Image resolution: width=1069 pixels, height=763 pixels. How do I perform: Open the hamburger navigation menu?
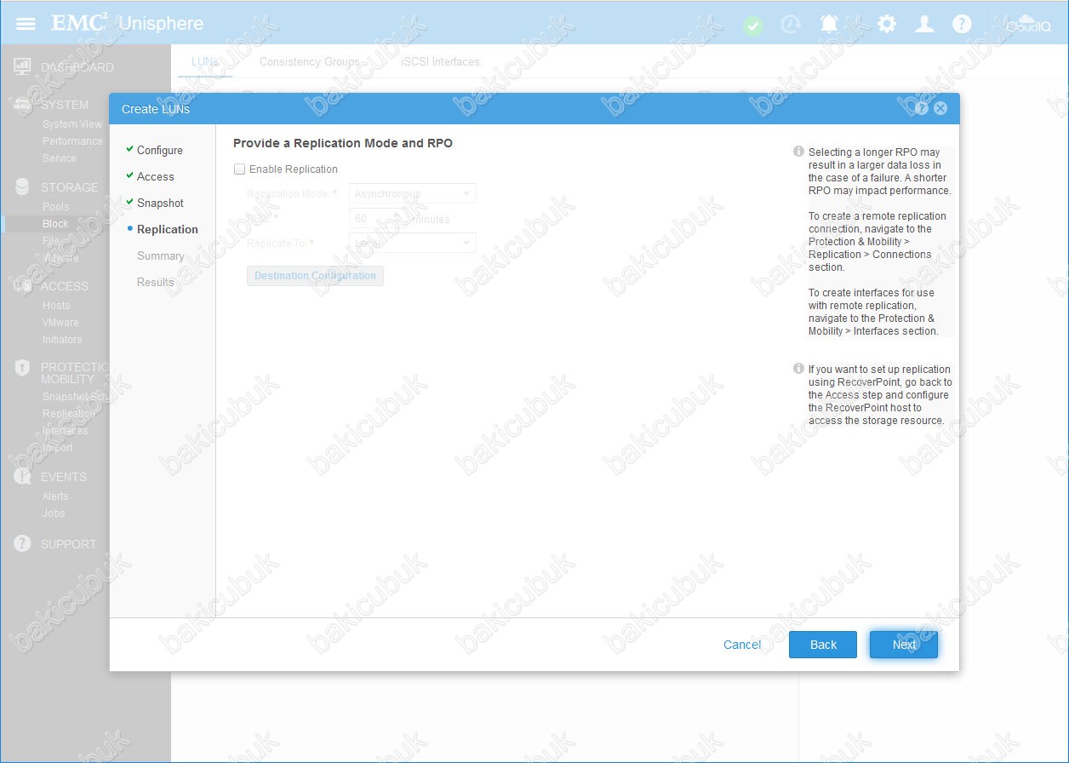[26, 23]
